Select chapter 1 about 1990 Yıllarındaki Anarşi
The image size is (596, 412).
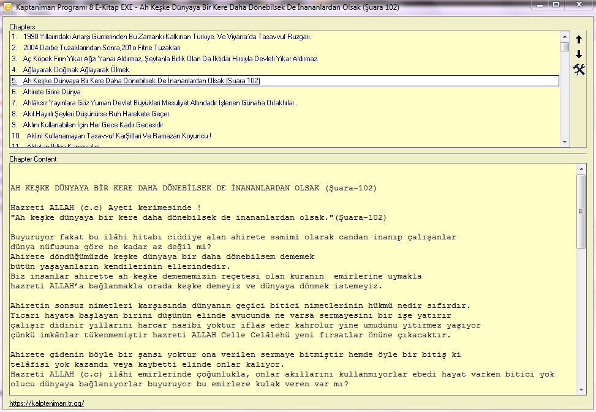[x=167, y=37]
